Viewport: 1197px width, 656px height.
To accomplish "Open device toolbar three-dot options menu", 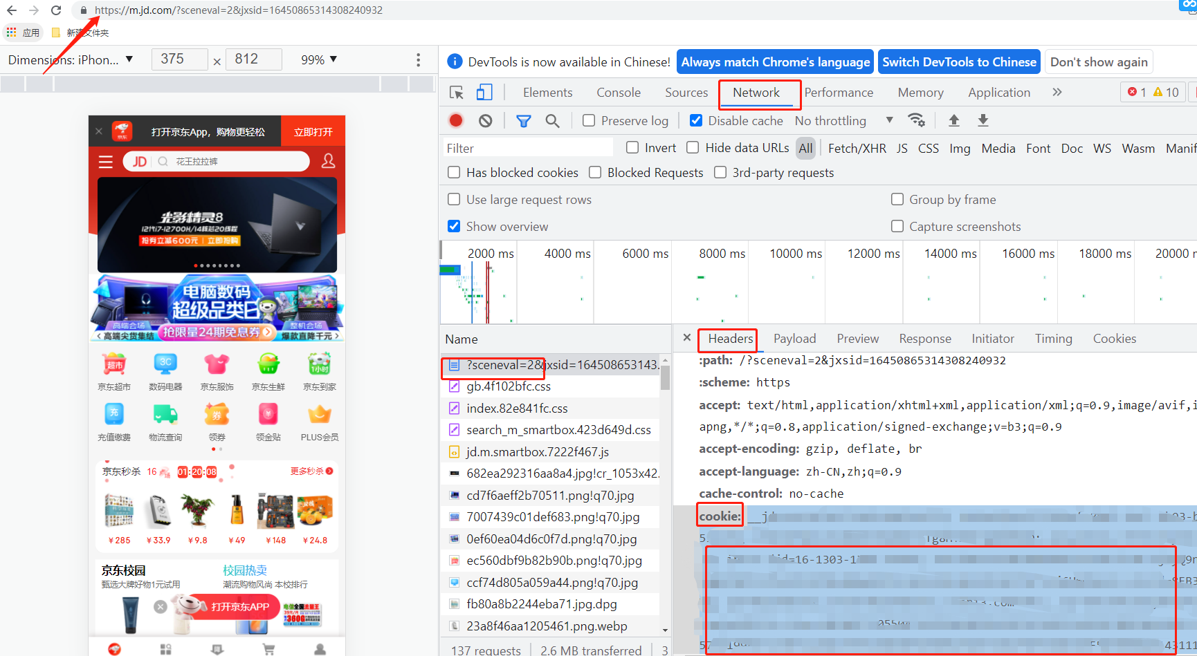I will pyautogui.click(x=418, y=60).
